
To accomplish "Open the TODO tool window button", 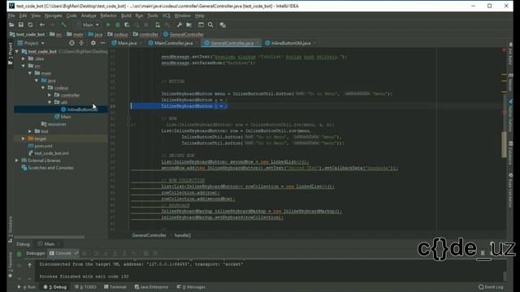I will pos(85,287).
